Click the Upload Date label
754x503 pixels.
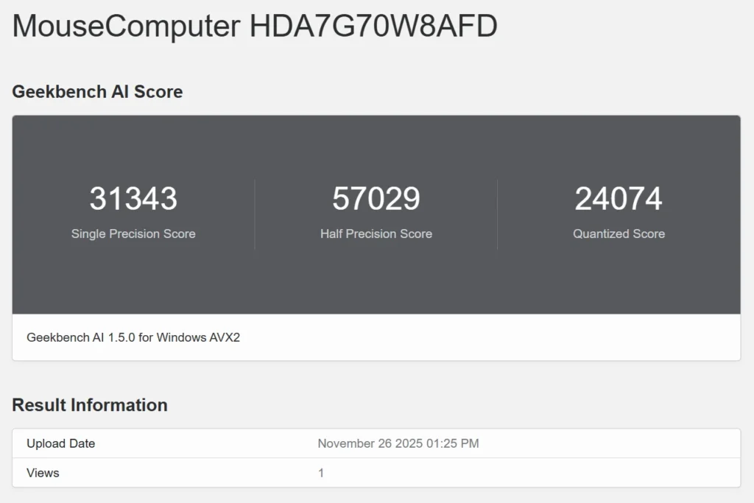click(x=61, y=443)
